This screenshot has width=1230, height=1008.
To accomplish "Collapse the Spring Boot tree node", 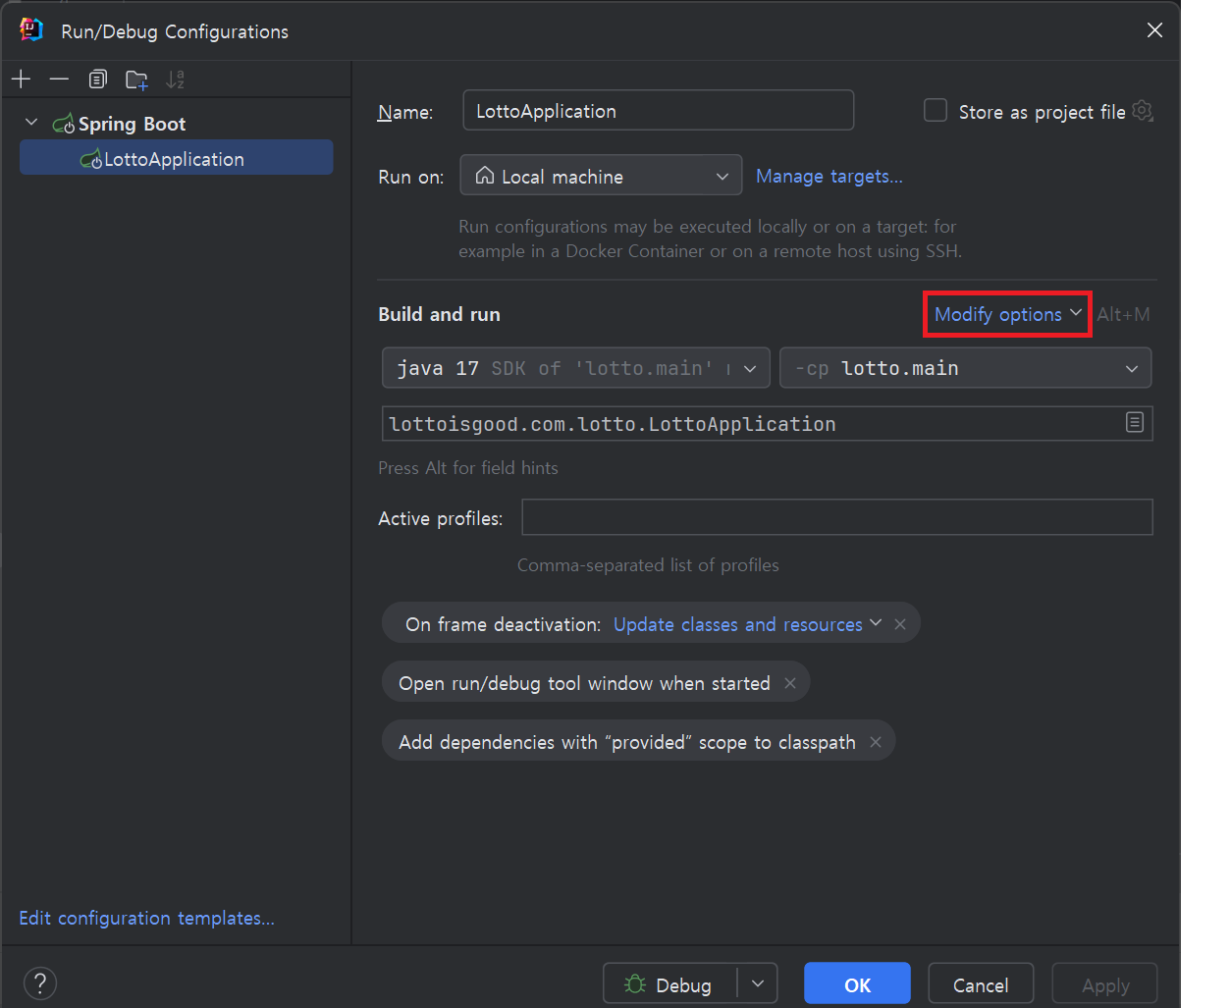I will click(30, 123).
